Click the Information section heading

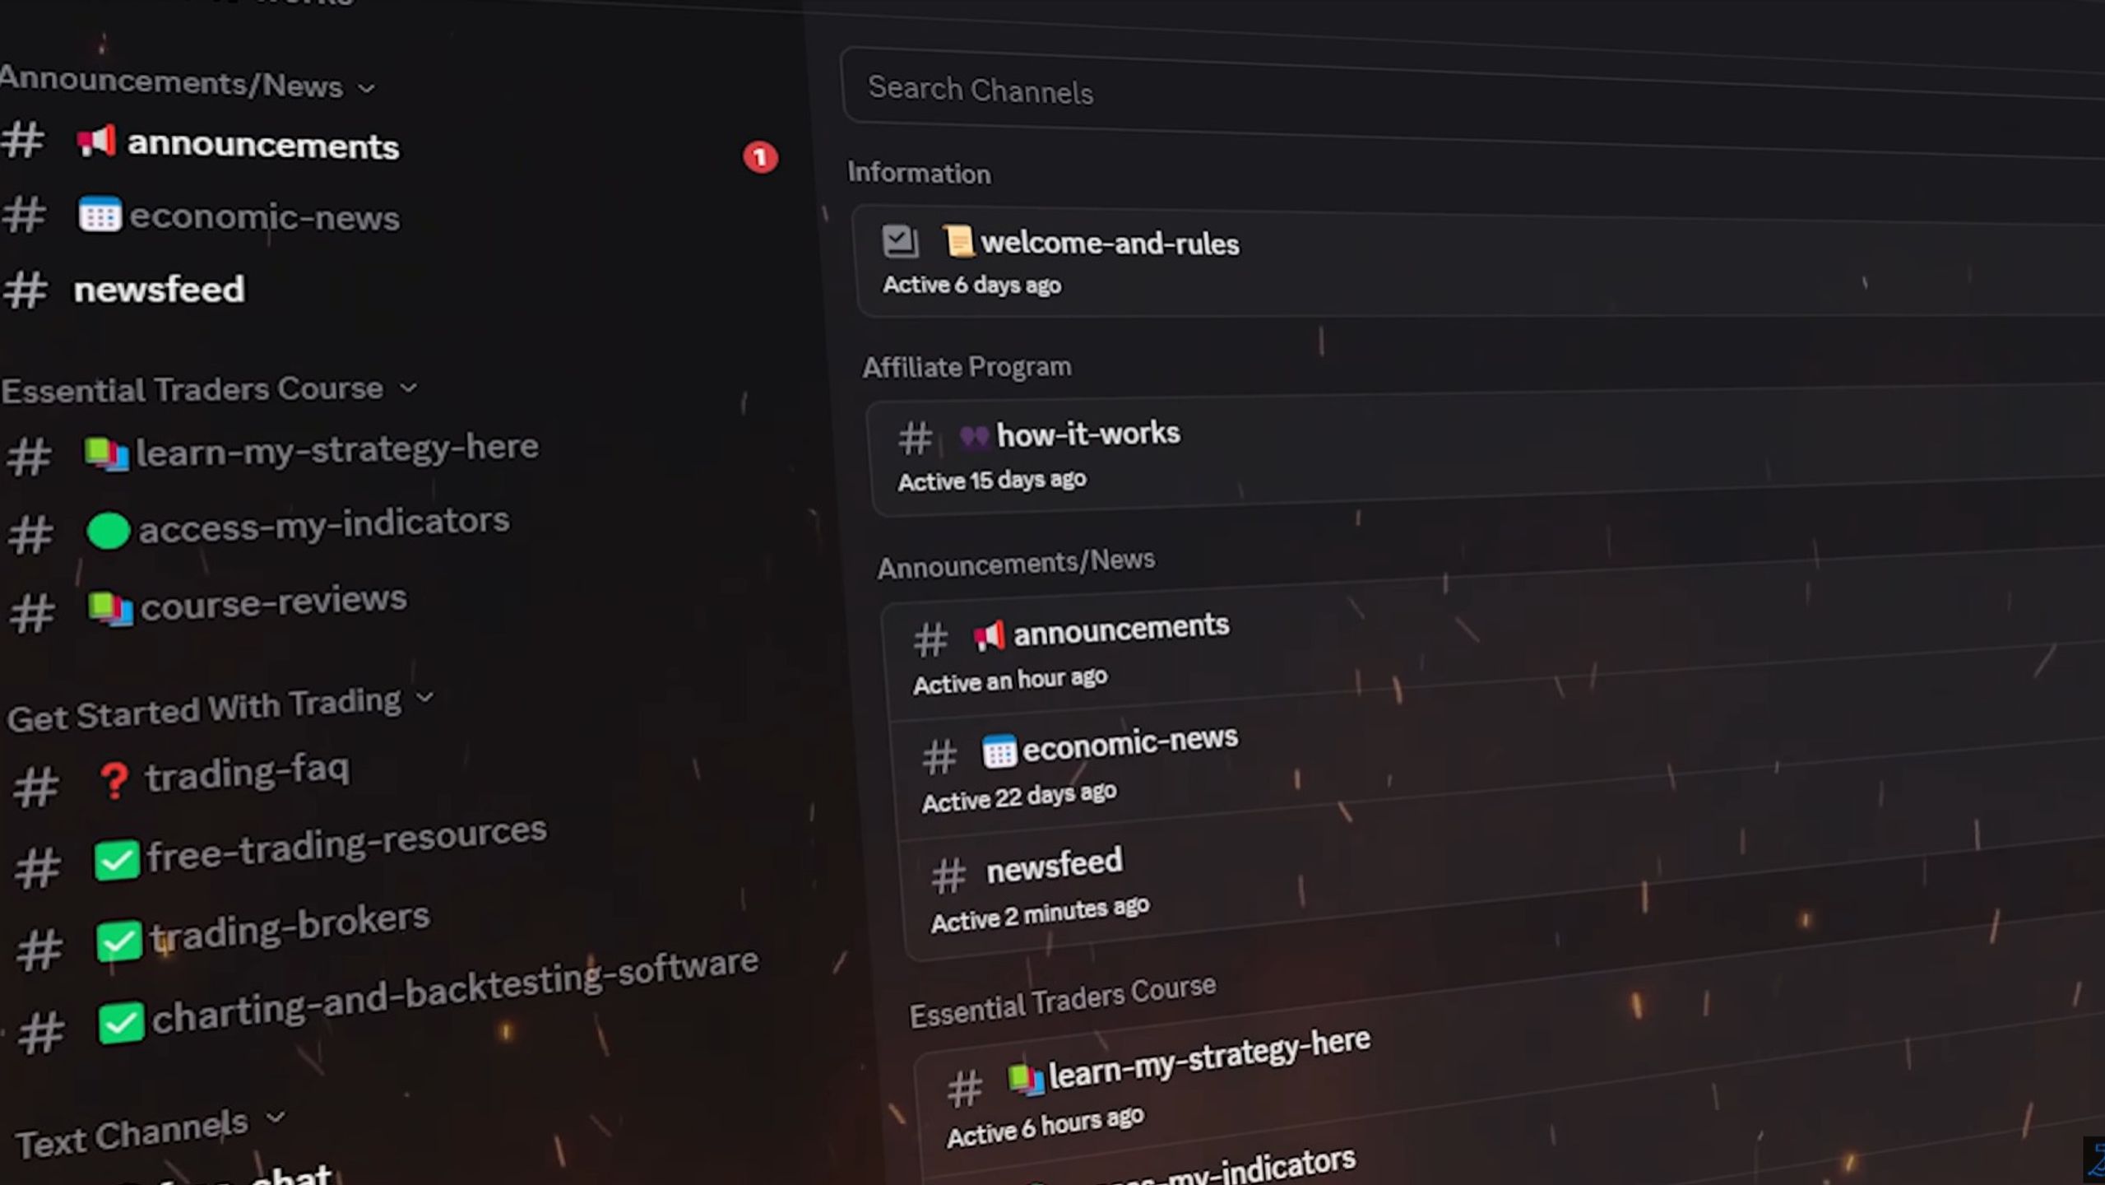click(919, 173)
